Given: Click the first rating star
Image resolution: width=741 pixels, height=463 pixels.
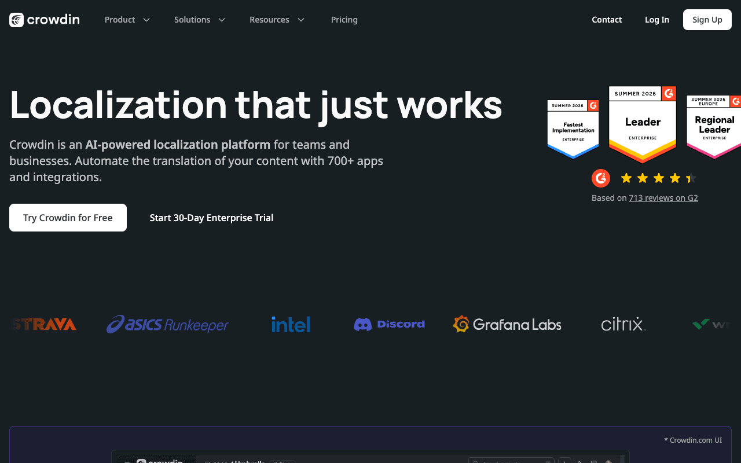Looking at the screenshot, I should pos(626,178).
